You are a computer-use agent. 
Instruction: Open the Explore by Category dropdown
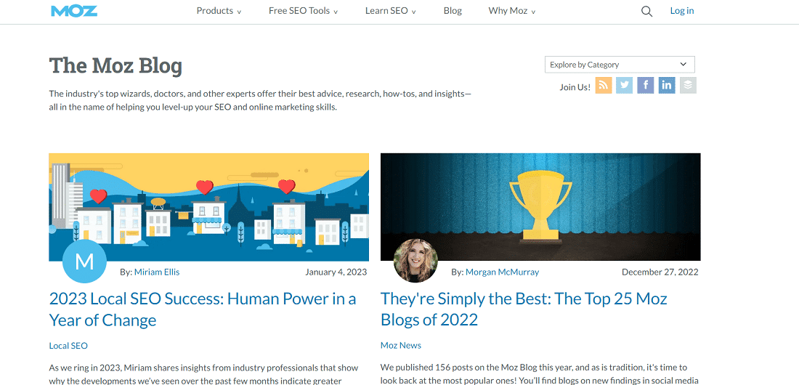coord(620,65)
